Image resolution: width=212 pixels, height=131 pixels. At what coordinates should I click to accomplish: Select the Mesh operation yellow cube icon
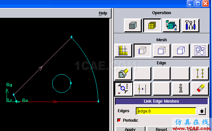(x=152, y=25)
